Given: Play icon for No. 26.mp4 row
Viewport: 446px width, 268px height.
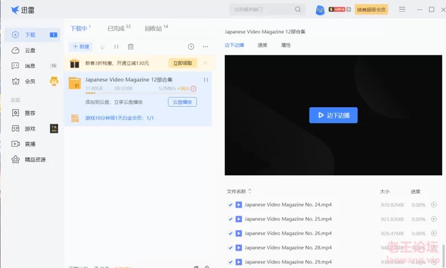Looking at the screenshot, I should 434,233.
